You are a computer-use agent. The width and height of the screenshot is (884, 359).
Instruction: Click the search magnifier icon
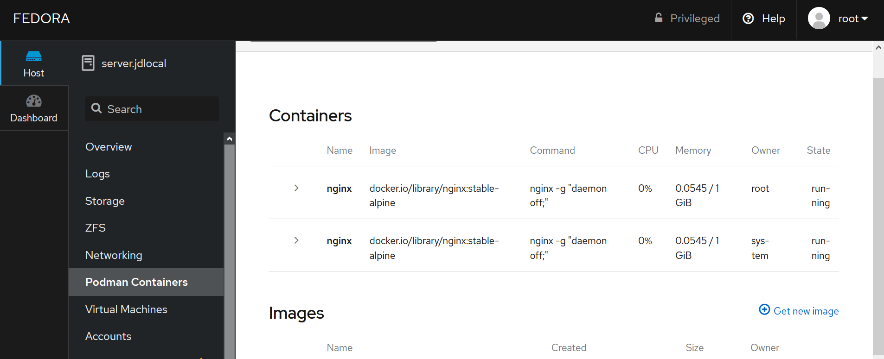pyautogui.click(x=97, y=108)
